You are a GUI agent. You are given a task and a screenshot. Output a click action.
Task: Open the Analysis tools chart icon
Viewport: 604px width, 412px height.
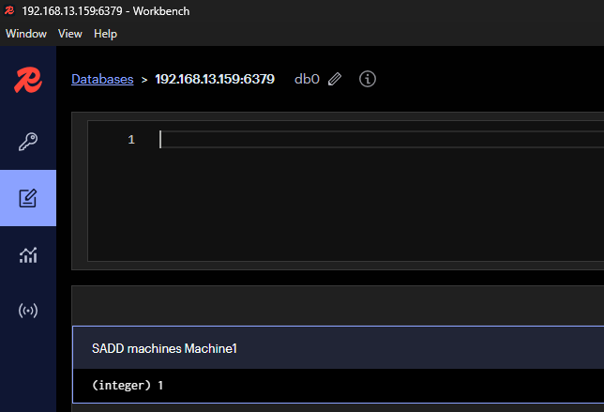28,255
